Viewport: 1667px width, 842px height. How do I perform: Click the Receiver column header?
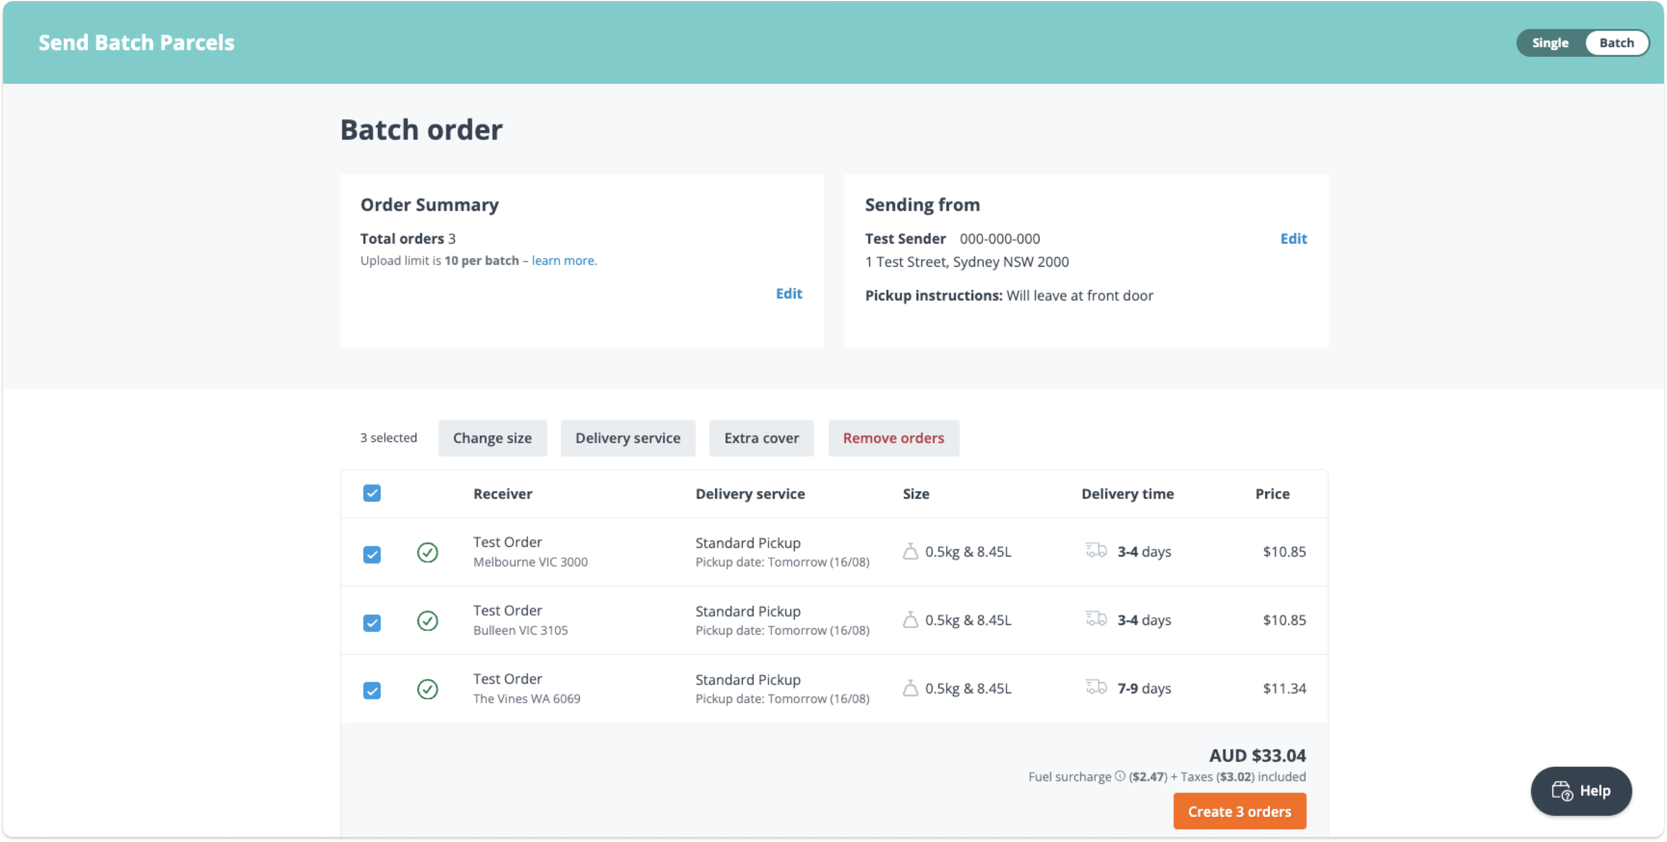click(502, 494)
